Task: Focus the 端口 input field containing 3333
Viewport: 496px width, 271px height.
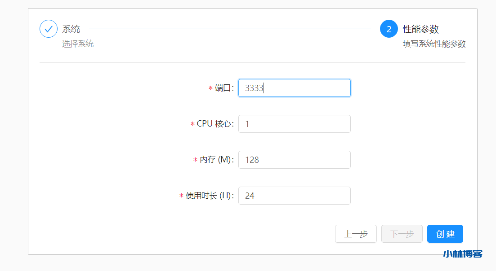Action: 294,88
